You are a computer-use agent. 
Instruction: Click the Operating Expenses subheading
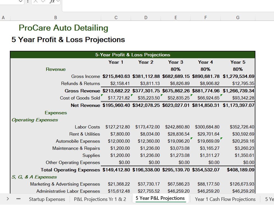35,120
